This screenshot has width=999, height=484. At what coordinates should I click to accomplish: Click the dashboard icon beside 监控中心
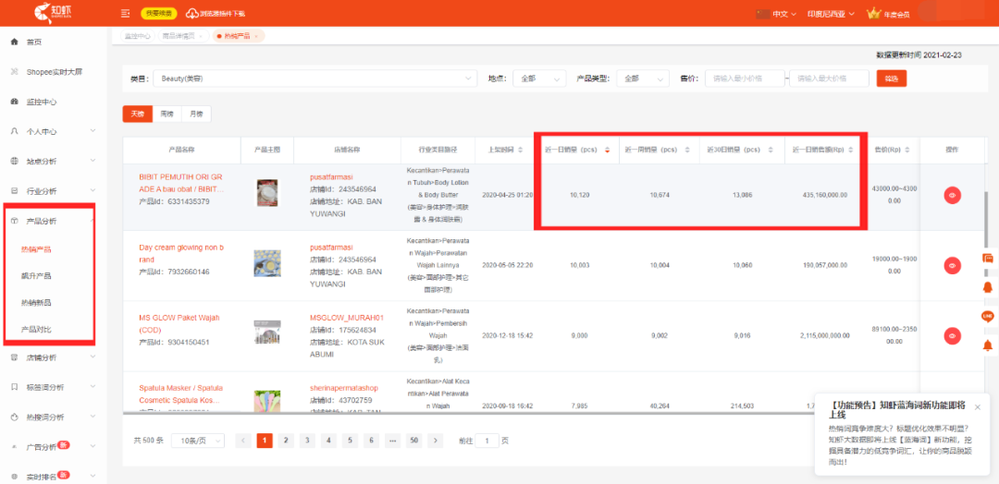pos(14,102)
